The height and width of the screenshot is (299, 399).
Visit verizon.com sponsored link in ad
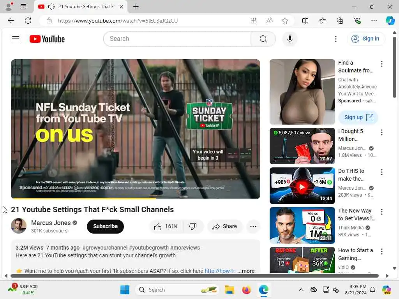pyautogui.click(x=97, y=187)
